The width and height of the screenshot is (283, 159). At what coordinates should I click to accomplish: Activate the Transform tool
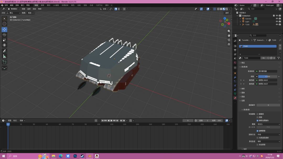(x=4, y=45)
